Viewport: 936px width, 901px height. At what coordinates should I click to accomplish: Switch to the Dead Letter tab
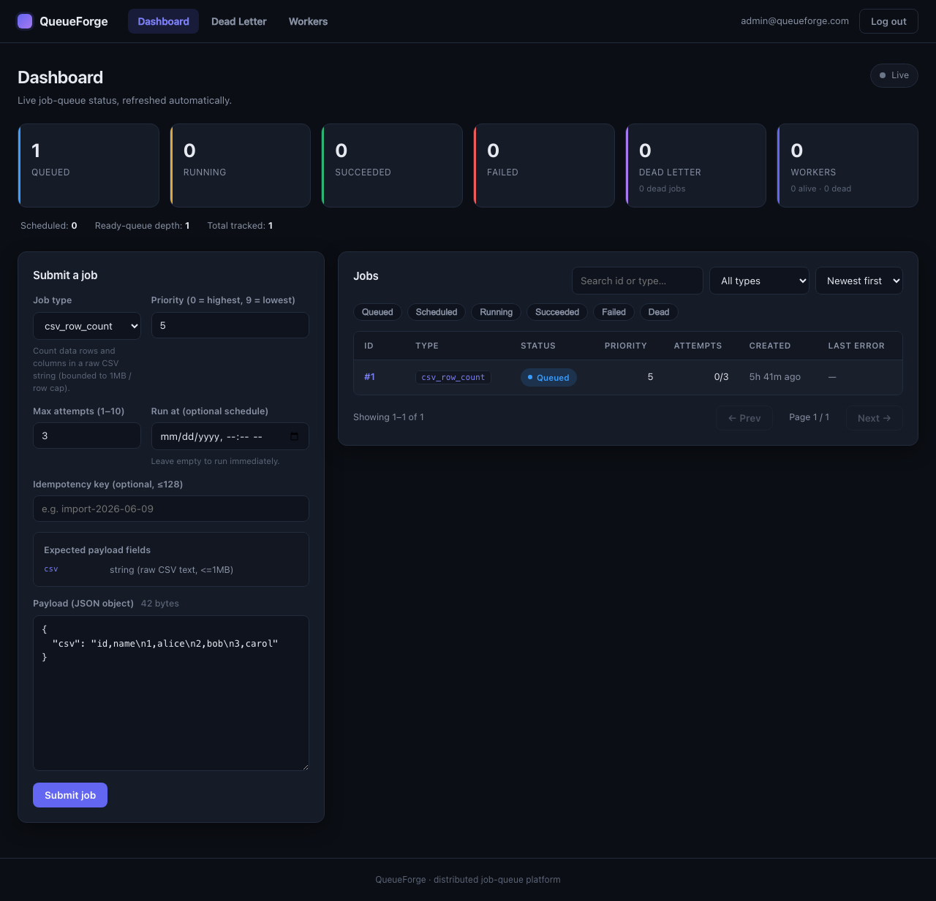(239, 21)
